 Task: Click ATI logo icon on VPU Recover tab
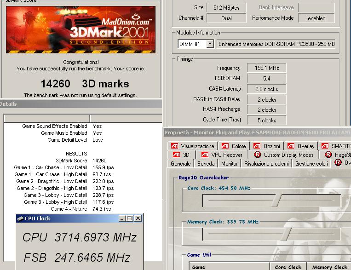[205, 155]
